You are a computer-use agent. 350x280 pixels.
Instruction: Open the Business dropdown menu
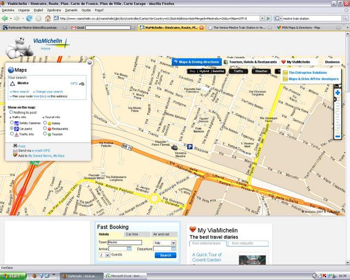[332, 62]
